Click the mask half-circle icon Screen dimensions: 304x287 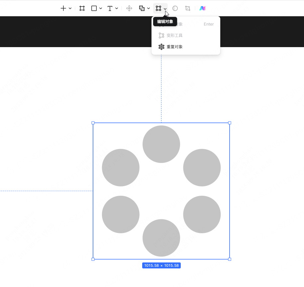click(x=175, y=8)
